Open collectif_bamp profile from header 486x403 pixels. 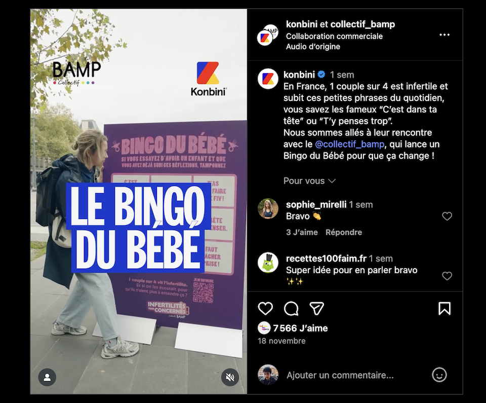[362, 24]
